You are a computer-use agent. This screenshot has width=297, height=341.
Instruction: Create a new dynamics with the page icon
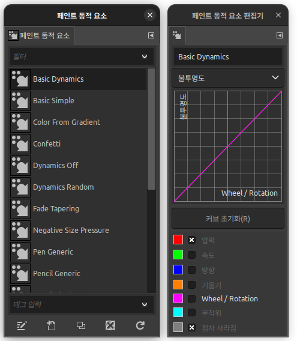[52, 325]
